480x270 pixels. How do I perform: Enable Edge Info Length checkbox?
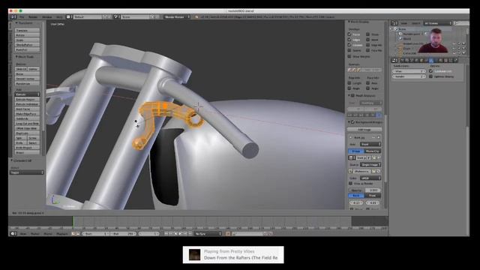pyautogui.click(x=349, y=83)
